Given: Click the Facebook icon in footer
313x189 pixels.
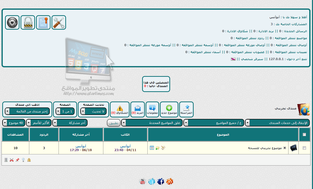Looking at the screenshot, I should (x=161, y=182).
